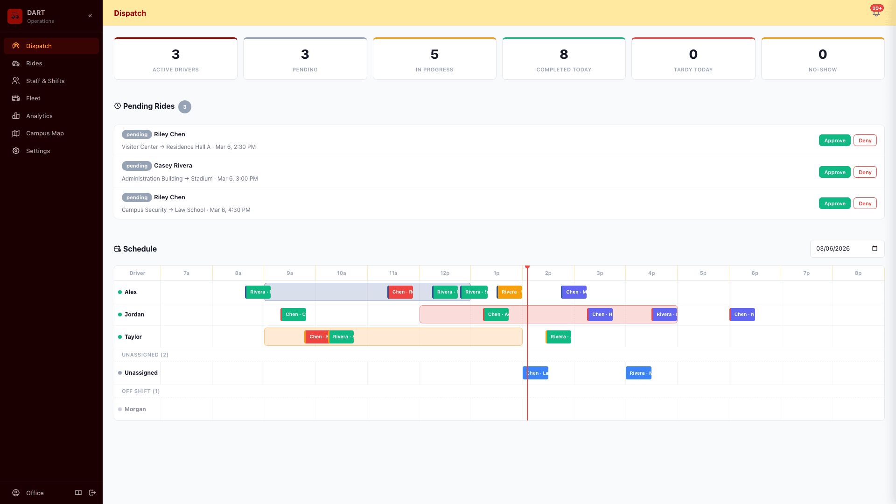896x504 pixels.
Task: Click Alex's green status dot
Action: pyautogui.click(x=120, y=292)
